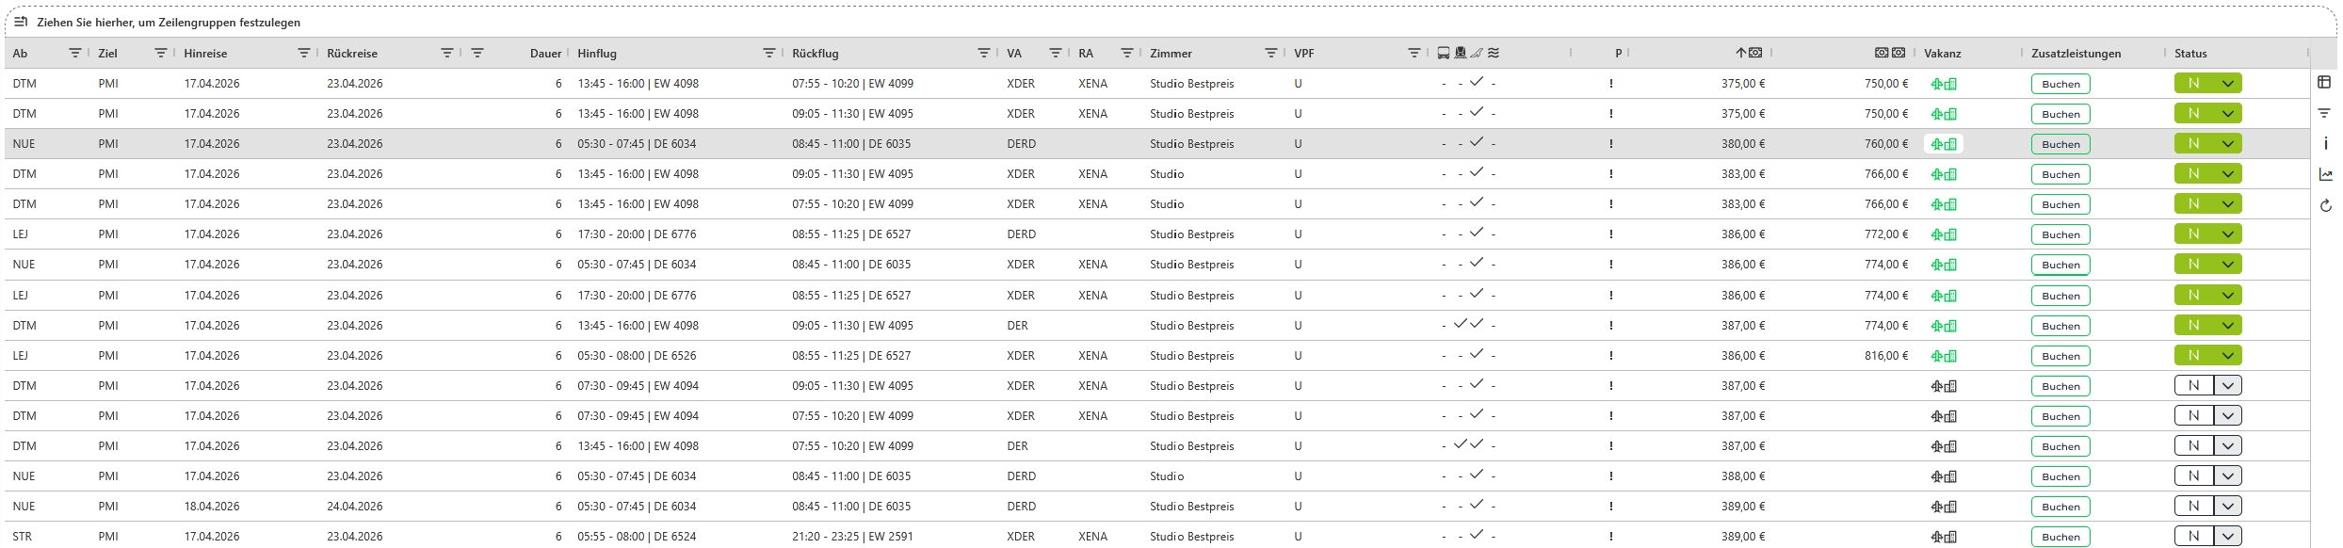Click Buchen in the 772,00 € LEJ row

[x=2060, y=234]
